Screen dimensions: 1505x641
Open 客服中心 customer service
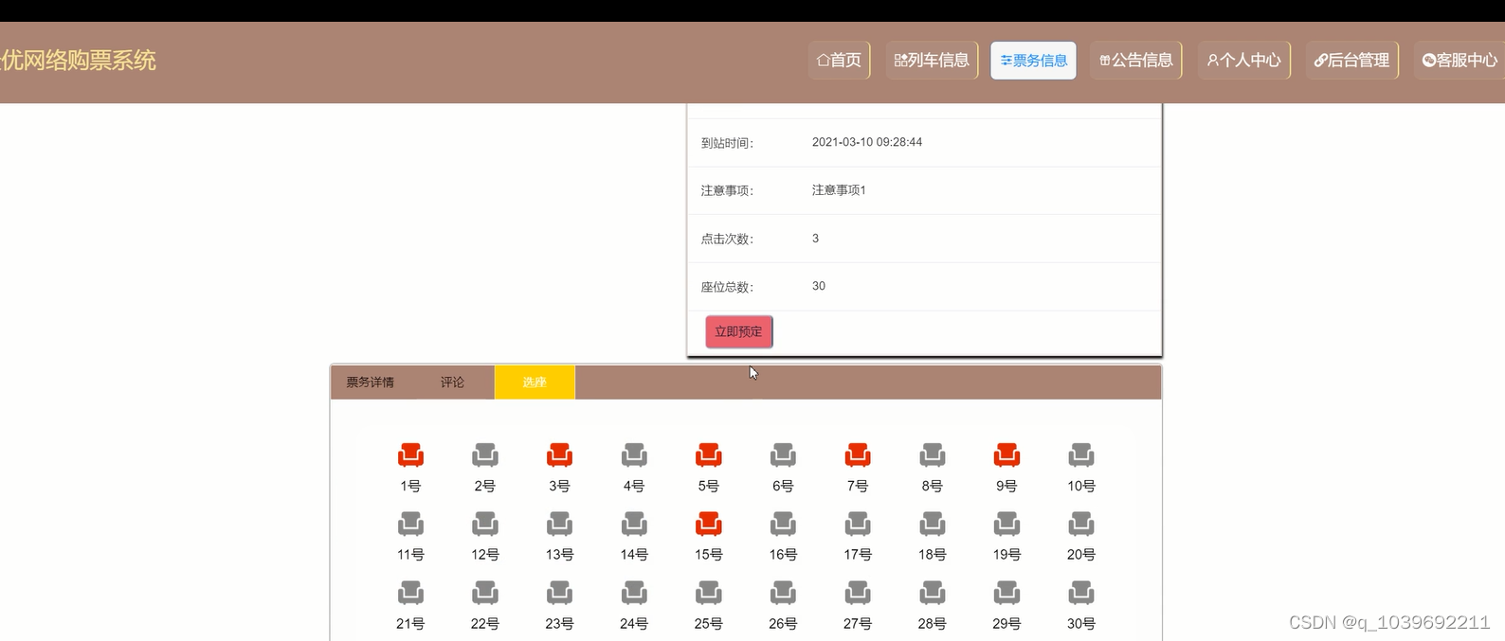tap(1460, 61)
